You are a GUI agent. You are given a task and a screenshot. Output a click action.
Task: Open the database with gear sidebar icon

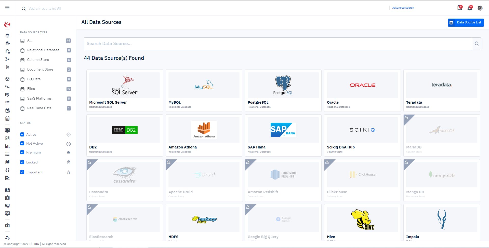point(7,51)
